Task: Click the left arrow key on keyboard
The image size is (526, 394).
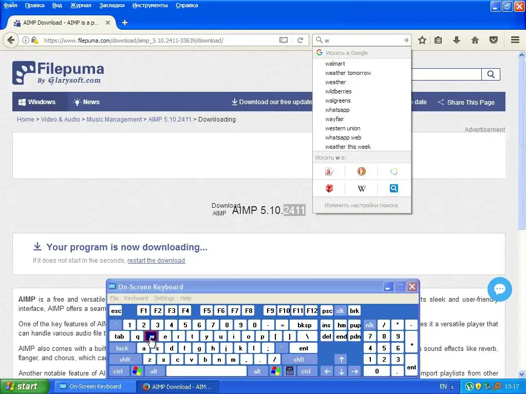Action: (x=327, y=371)
